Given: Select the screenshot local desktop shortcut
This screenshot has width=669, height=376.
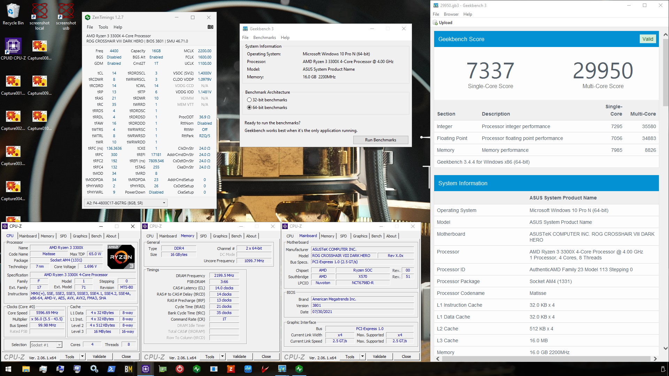Looking at the screenshot, I should click(x=39, y=16).
